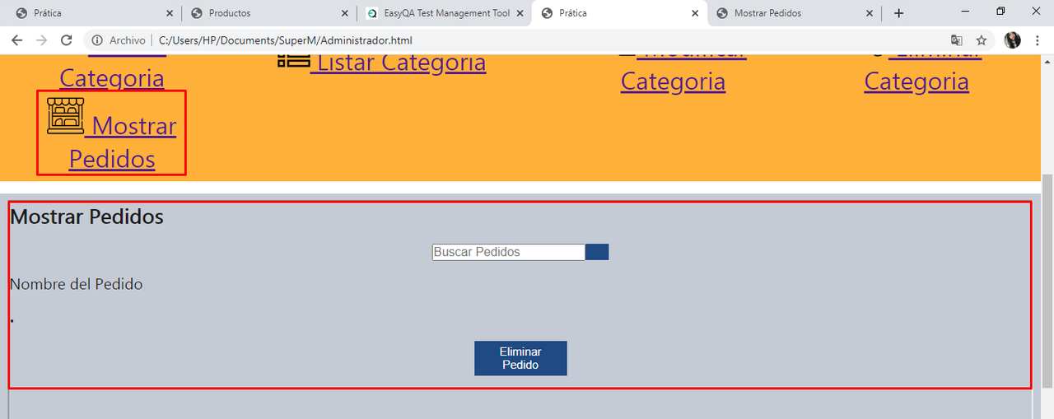Viewport: 1054px width, 419px height.
Task: Bookmark this page with the star icon
Action: tap(982, 40)
